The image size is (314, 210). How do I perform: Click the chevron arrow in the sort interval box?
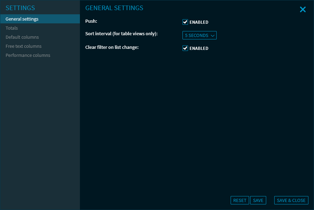coord(212,36)
